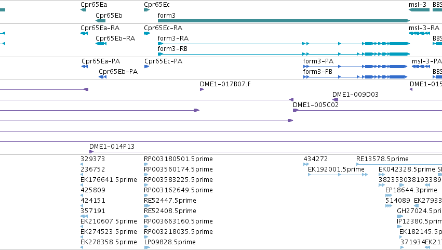Screen dimensions: 442x250
Task: Click EST RE52447.5prime
Action: (x=170, y=201)
